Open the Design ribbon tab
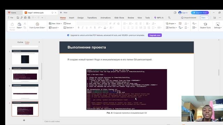223x125 pixels. 80,18
